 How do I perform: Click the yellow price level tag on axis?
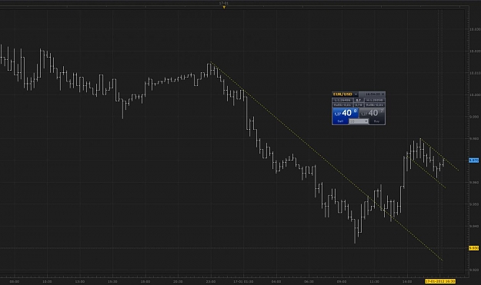474,248
